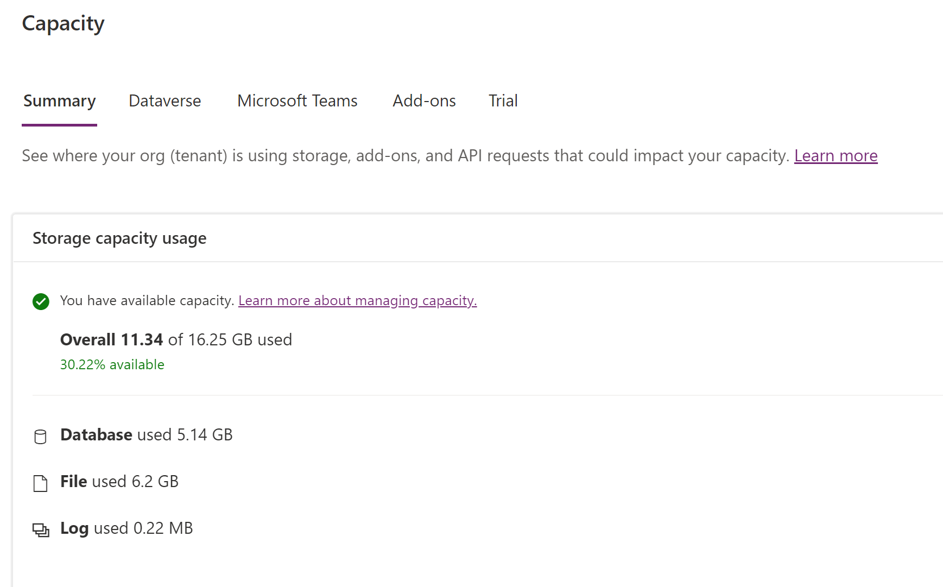Select the Database usage entry

click(x=147, y=435)
